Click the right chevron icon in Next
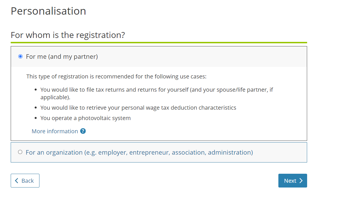 pyautogui.click(x=301, y=180)
